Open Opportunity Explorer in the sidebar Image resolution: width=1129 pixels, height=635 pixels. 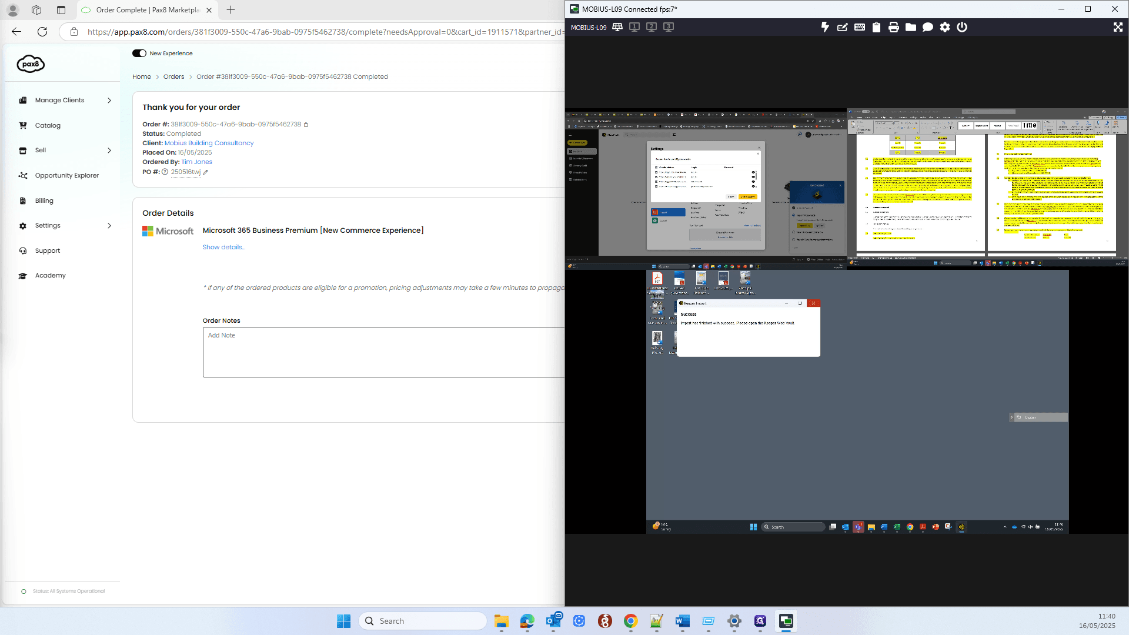tap(67, 175)
